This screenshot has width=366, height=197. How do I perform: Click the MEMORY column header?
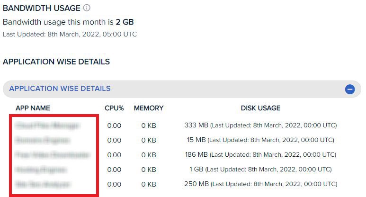tap(149, 108)
